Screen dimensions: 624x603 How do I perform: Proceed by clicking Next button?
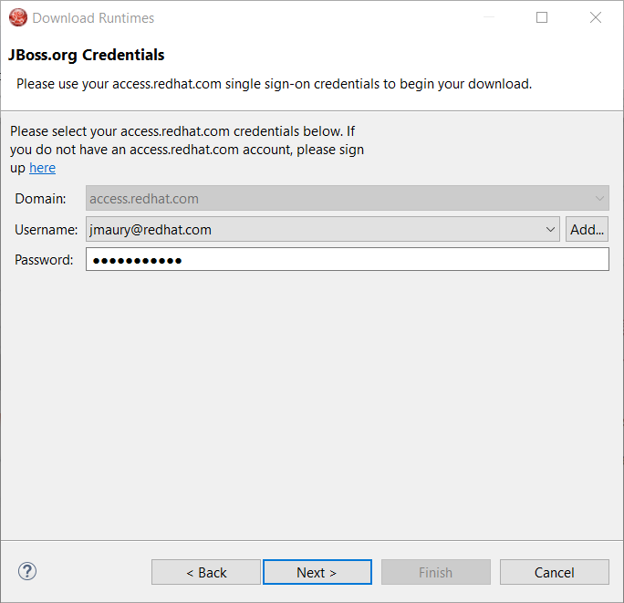pos(317,572)
